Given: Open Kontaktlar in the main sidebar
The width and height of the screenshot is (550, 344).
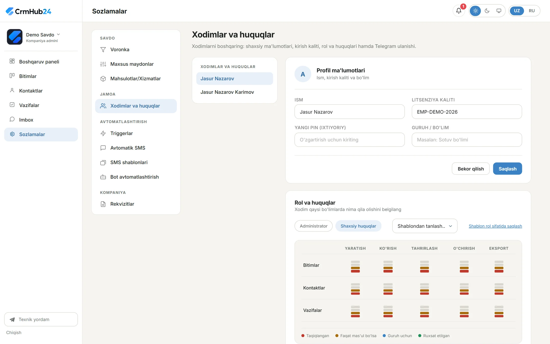Looking at the screenshot, I should (41, 91).
